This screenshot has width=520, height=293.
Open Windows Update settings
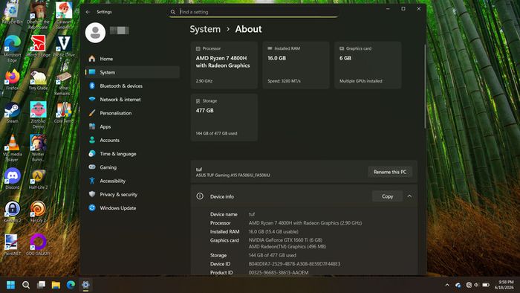click(132, 208)
